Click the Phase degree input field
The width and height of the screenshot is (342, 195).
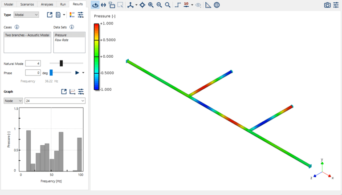coord(33,73)
